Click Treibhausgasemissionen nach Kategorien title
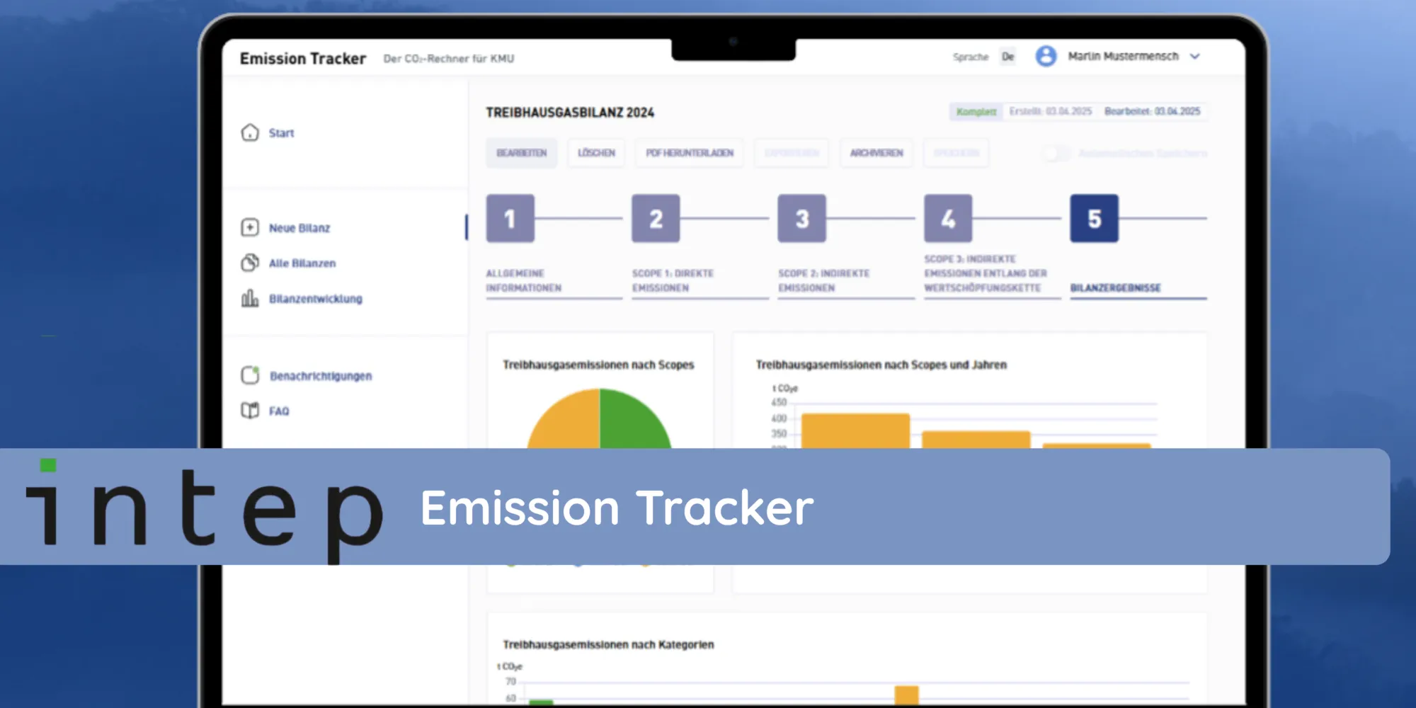This screenshot has height=708, width=1416. [608, 644]
